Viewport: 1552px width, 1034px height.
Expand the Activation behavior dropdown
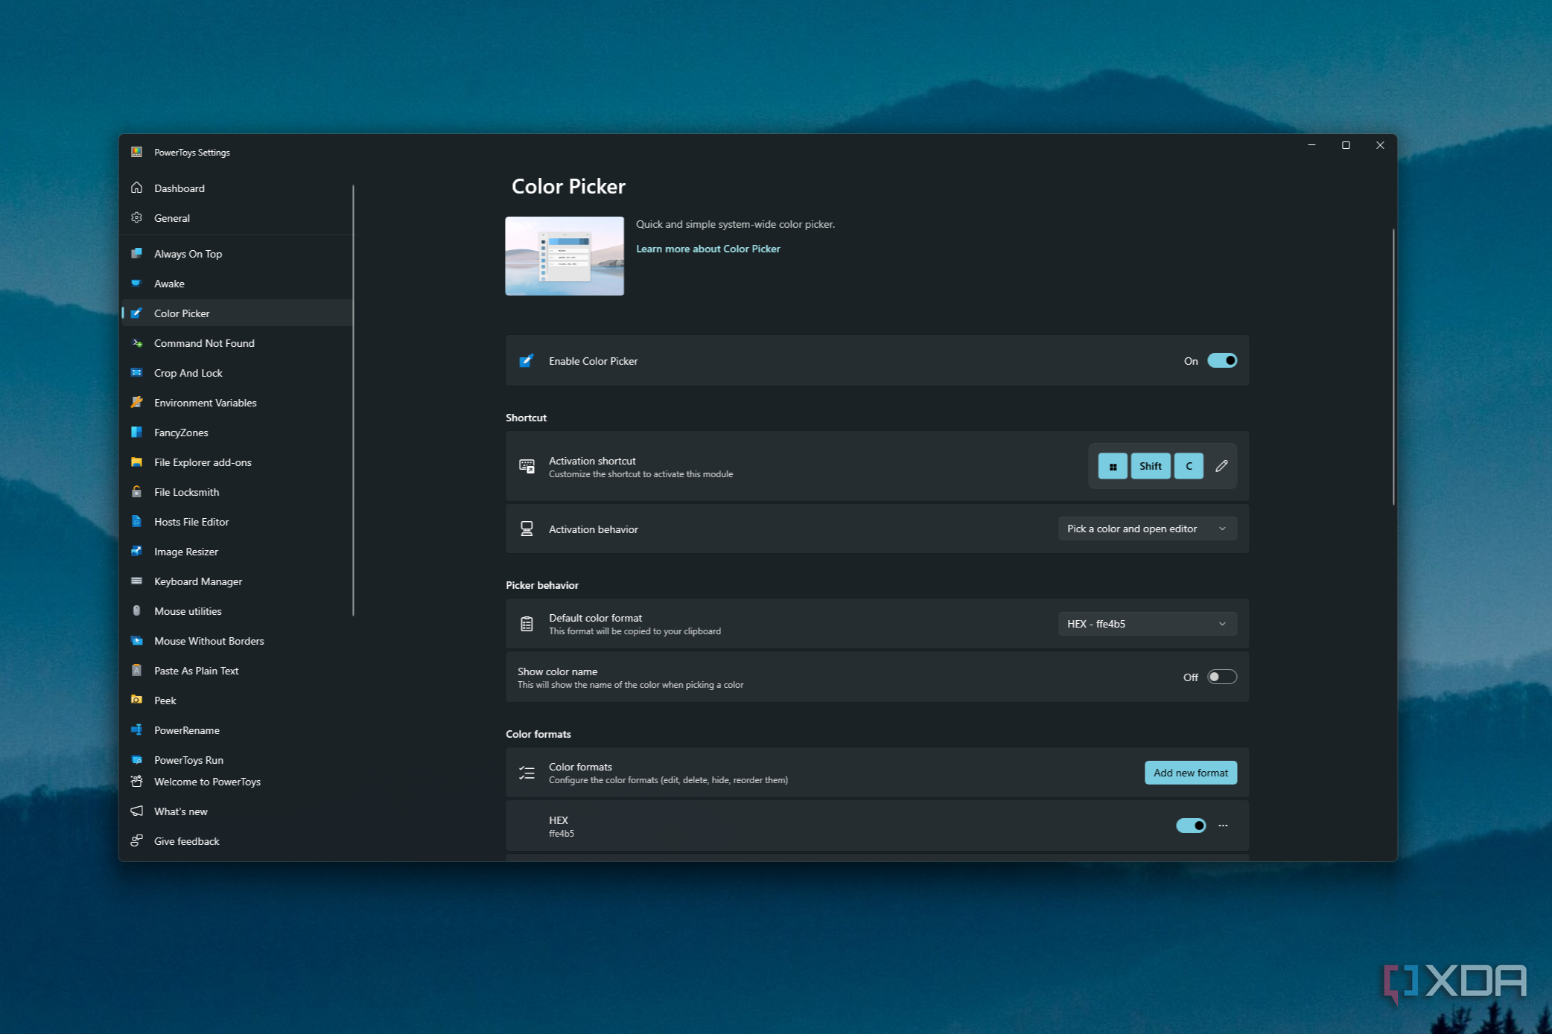tap(1148, 529)
